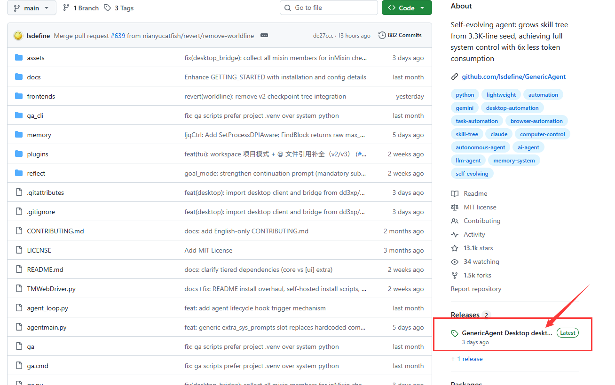Open the 882 Commits history
This screenshot has height=385, width=615.
(400, 35)
